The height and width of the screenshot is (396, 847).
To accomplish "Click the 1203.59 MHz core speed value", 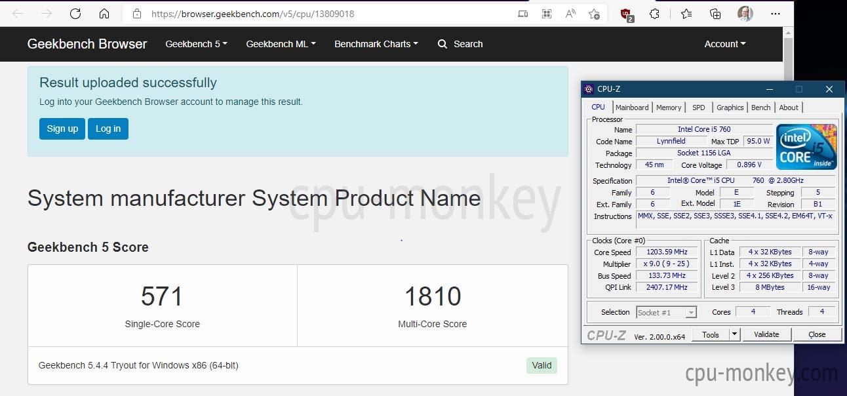I will [x=667, y=252].
